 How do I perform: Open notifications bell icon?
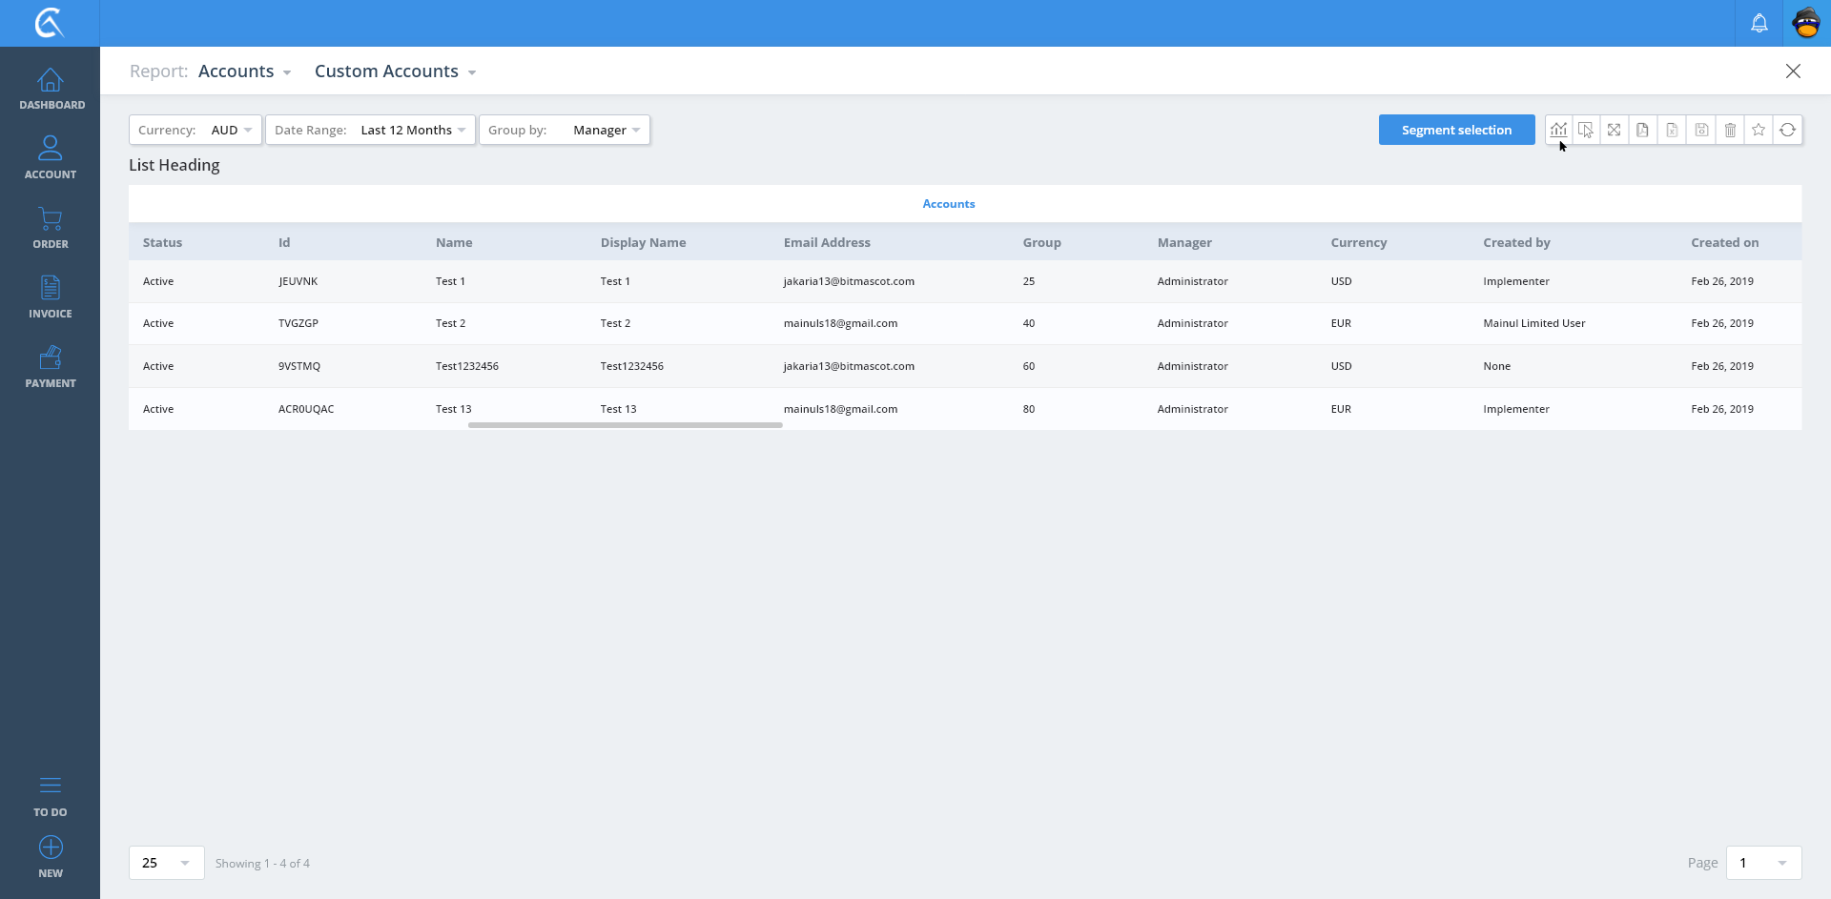pos(1759,23)
